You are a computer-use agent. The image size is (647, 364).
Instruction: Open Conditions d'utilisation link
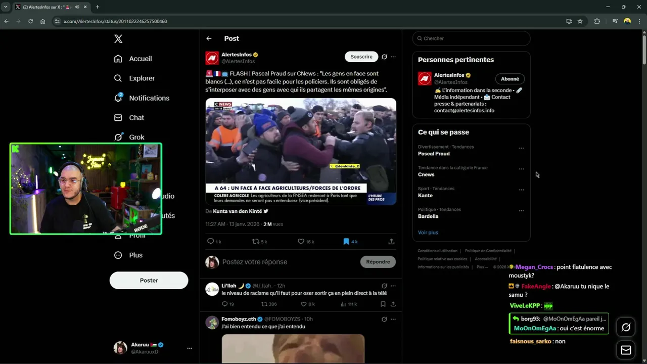point(437,251)
